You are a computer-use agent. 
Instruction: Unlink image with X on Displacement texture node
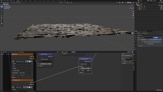32,87
